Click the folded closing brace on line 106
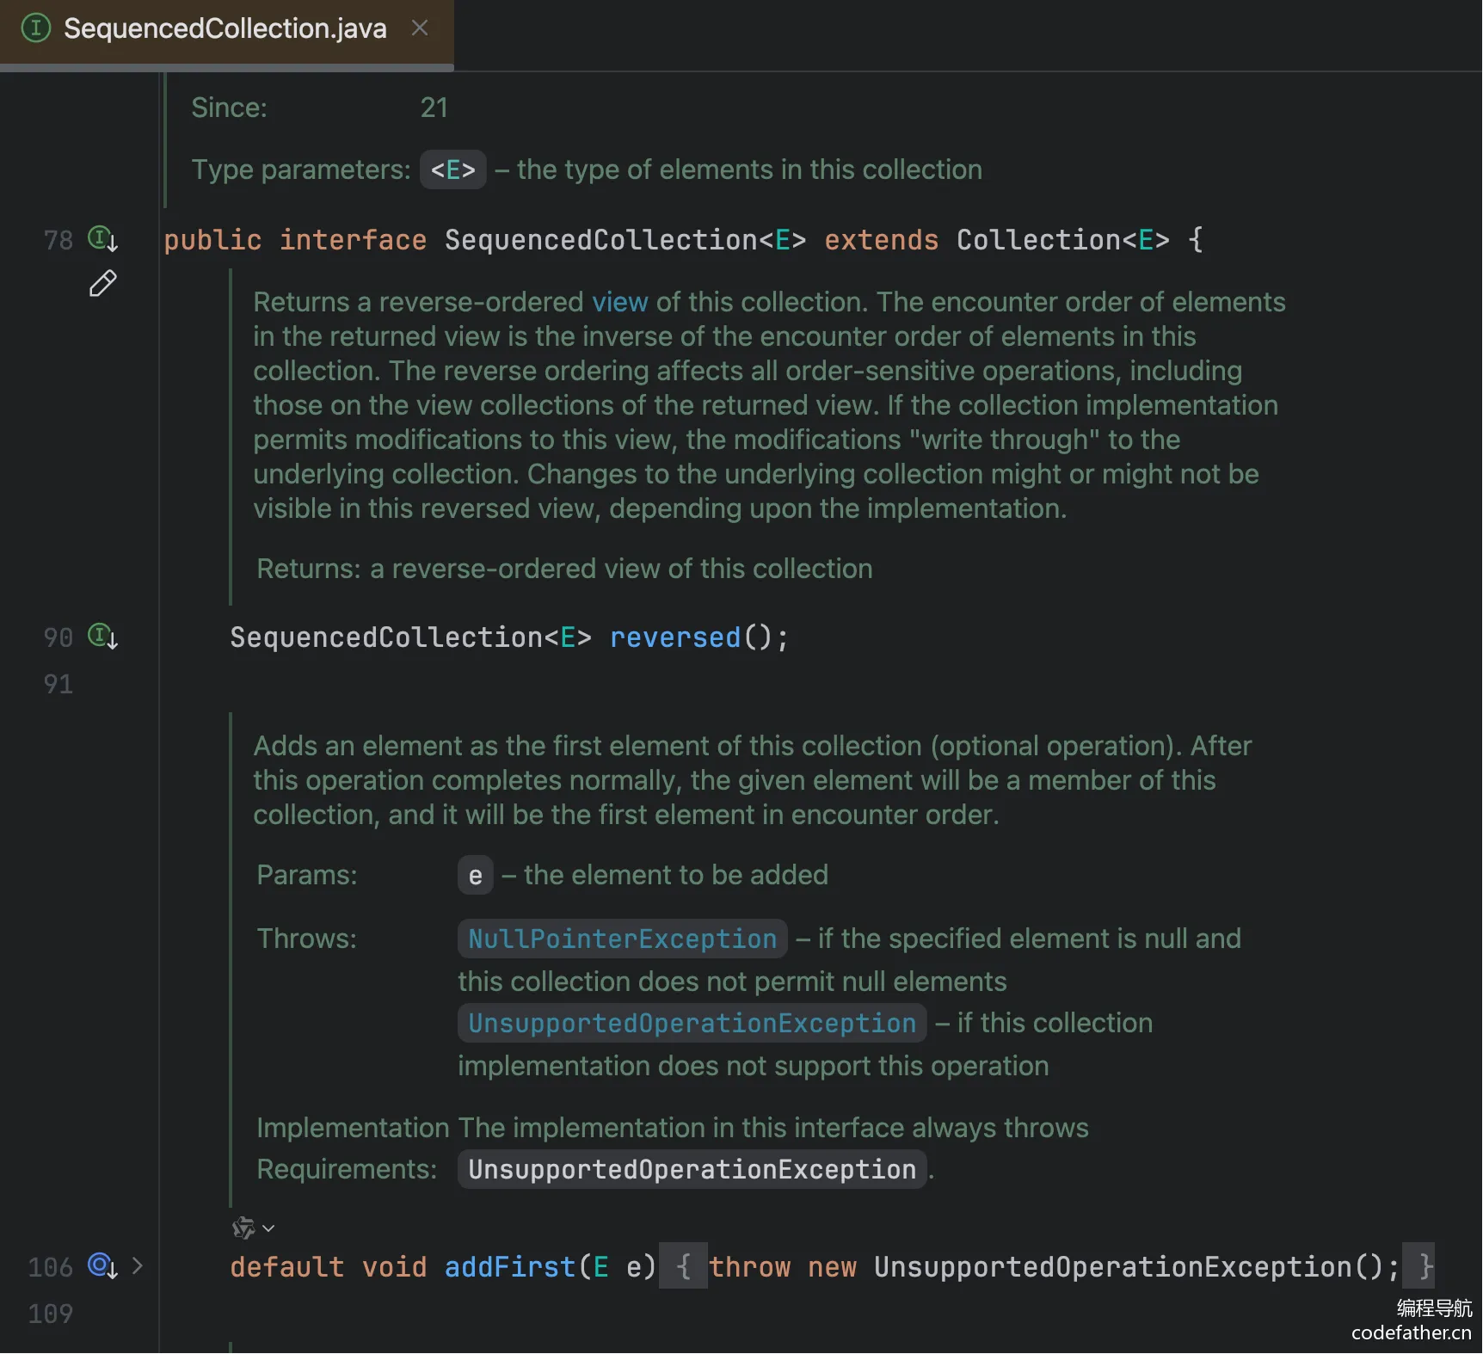 coord(1419,1266)
